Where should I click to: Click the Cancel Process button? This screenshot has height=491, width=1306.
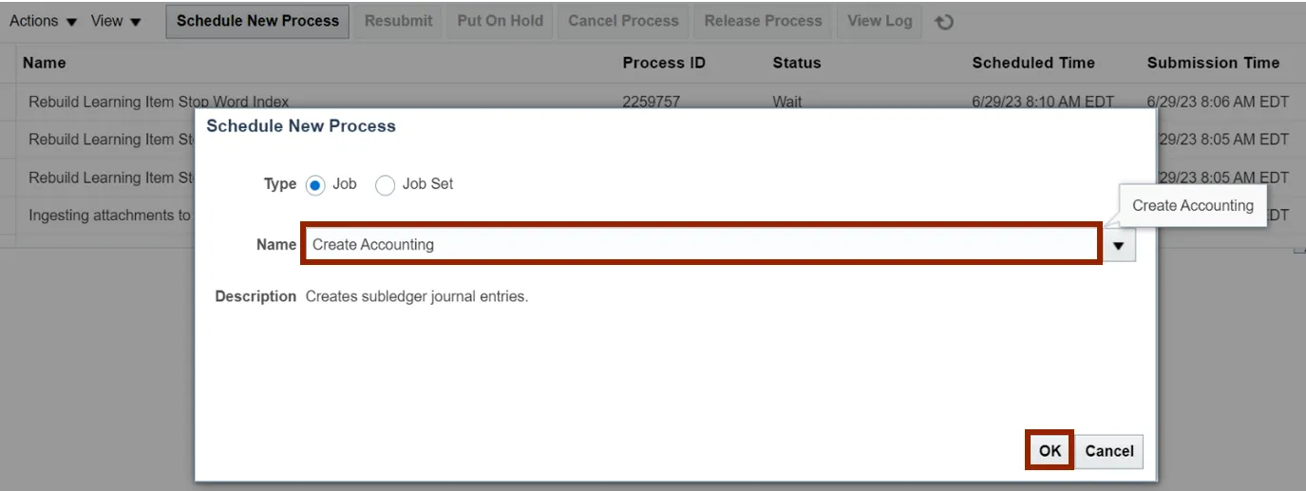[x=623, y=21]
